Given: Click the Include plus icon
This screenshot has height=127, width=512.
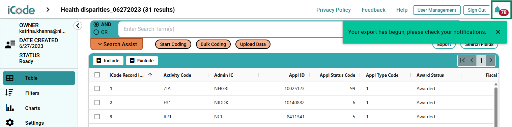Looking at the screenshot, I should tap(99, 61).
